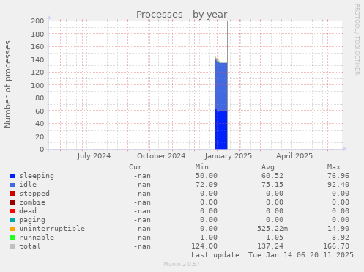Select the 'total' legend label
This screenshot has width=364, height=272.
point(30,246)
